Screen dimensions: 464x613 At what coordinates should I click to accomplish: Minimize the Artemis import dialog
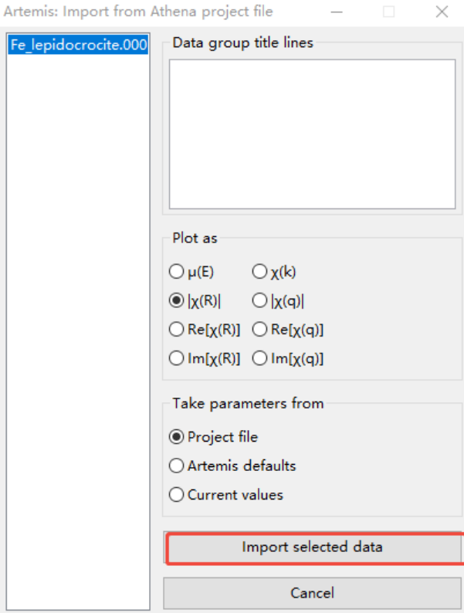(337, 12)
